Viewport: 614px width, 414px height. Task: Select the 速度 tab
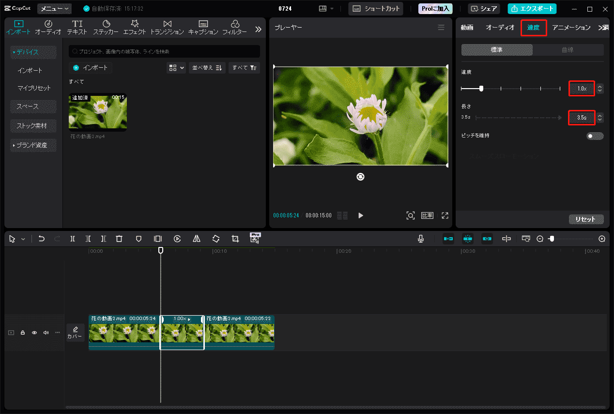tap(533, 28)
